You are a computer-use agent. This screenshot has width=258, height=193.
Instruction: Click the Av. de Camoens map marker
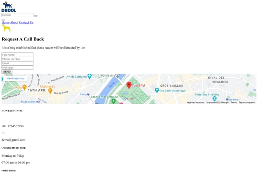coord(89,76)
